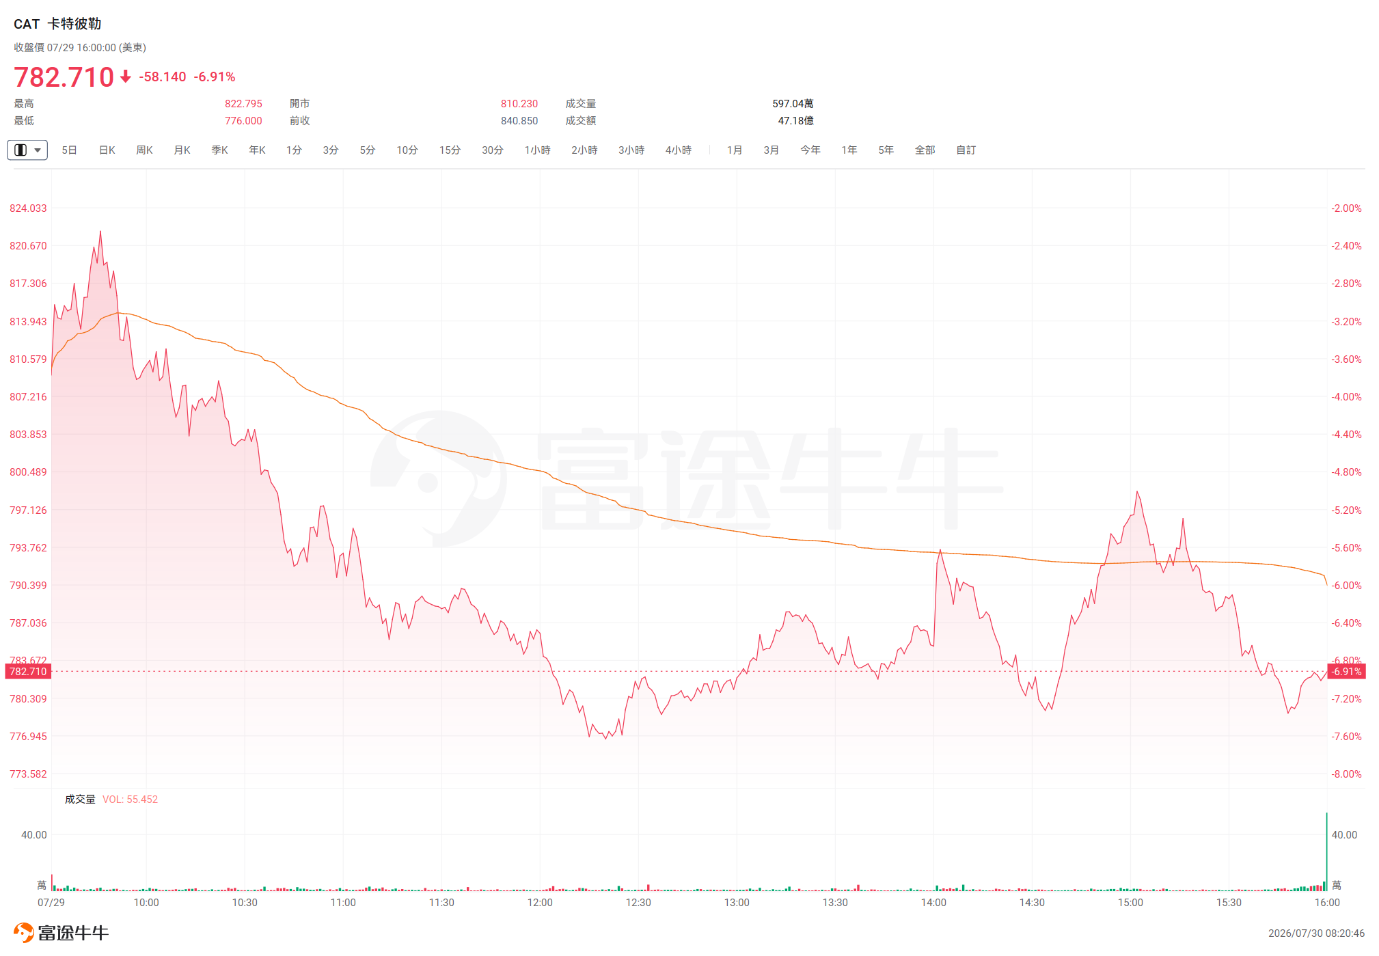Pick the 10分 interval
Image resolution: width=1379 pixels, height=956 pixels.
407,150
